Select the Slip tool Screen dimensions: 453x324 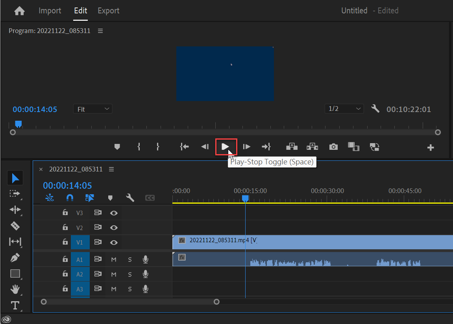(15, 241)
